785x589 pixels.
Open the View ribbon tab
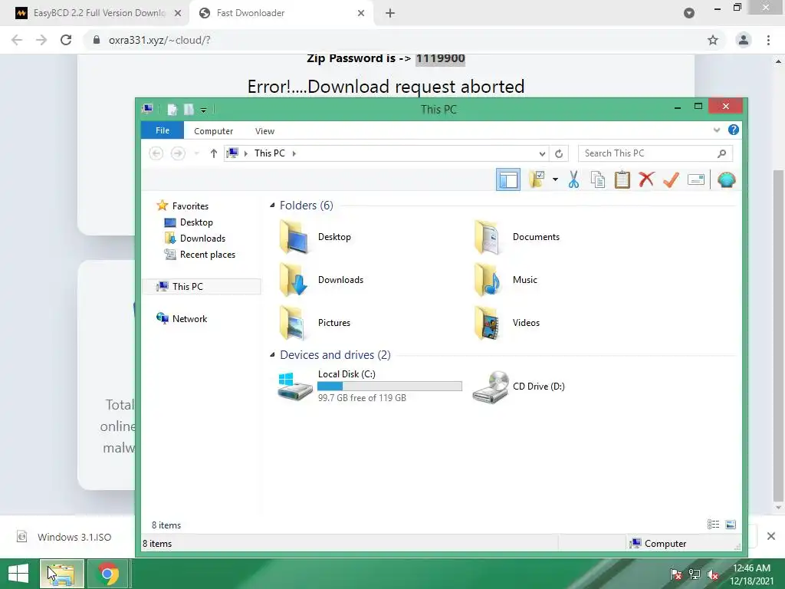pos(264,130)
